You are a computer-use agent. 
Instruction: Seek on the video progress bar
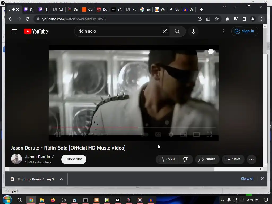(x=134, y=127)
